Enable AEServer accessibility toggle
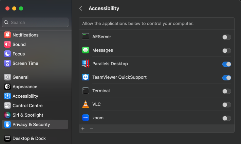 tap(226, 37)
